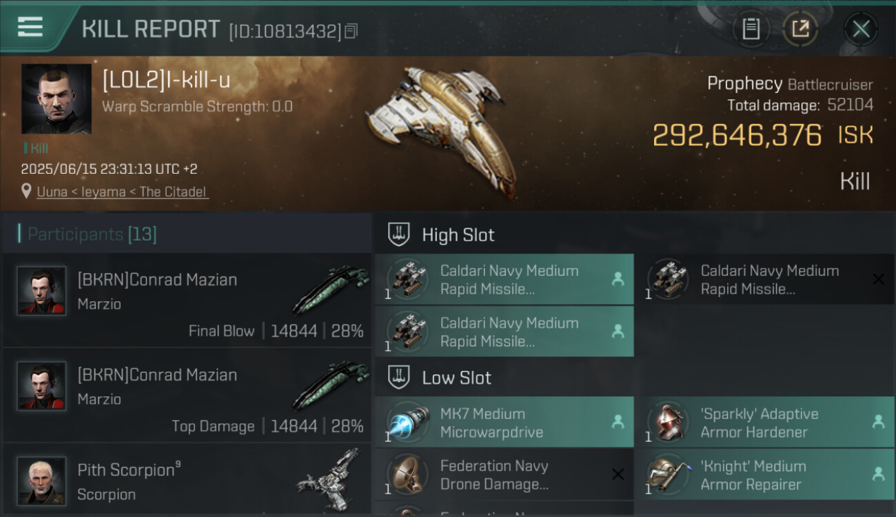
Task: Open the Pith Scorpion participant portrait
Action: click(41, 480)
